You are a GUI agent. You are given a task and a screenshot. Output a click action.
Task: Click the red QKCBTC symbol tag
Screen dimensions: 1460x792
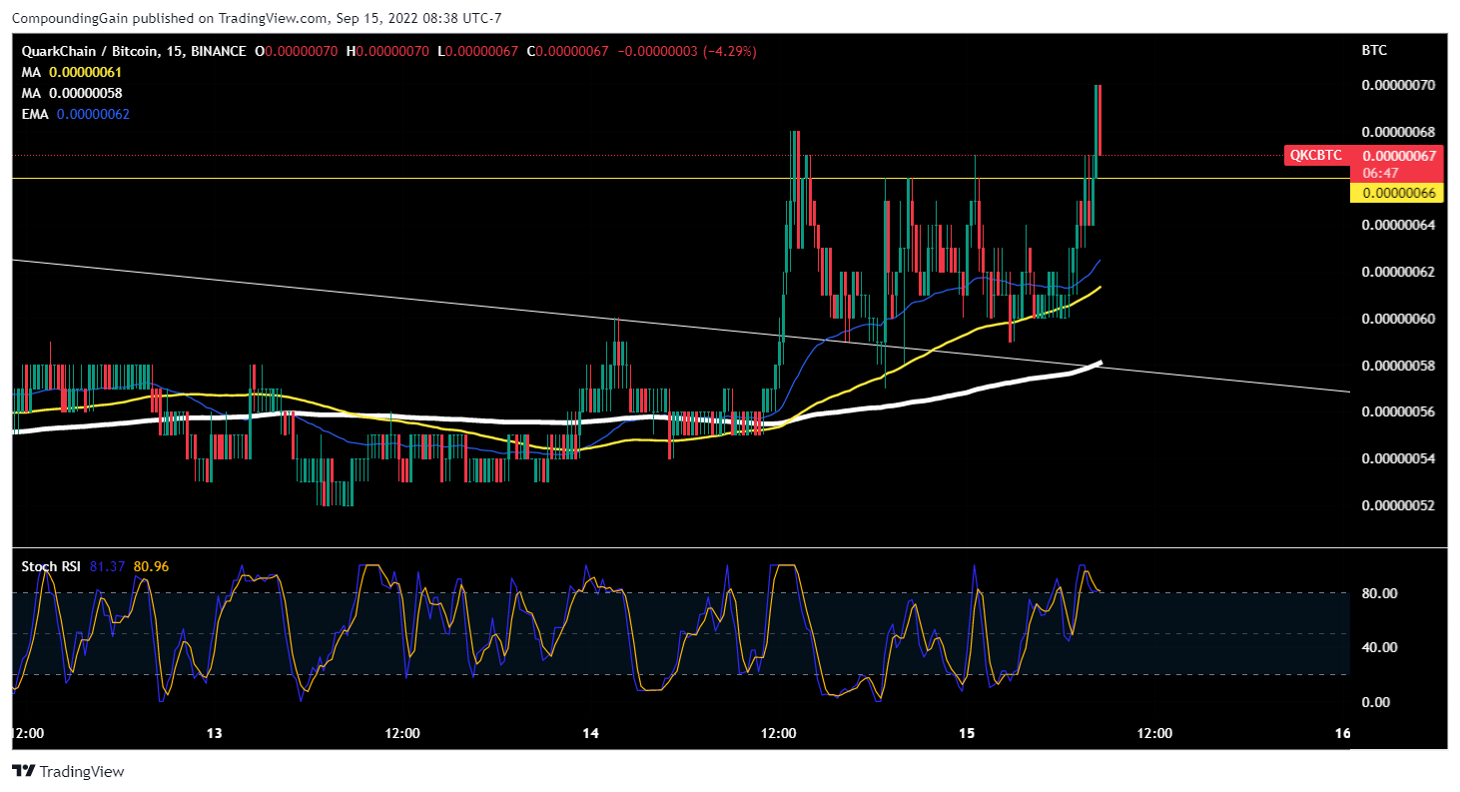tap(1316, 155)
